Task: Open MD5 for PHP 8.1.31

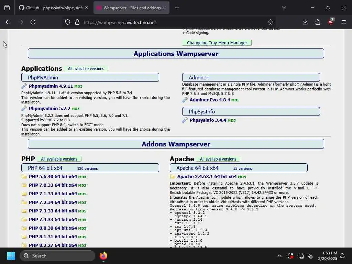Action: pos(82,237)
